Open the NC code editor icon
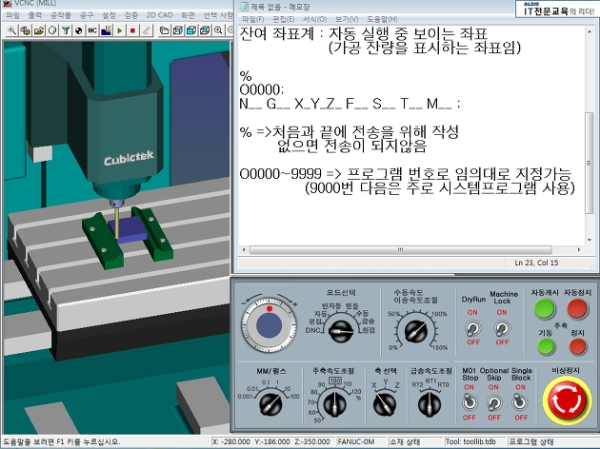 click(92, 30)
